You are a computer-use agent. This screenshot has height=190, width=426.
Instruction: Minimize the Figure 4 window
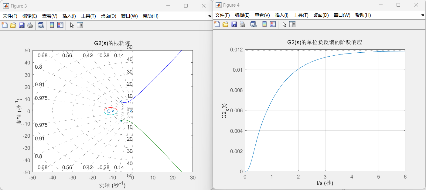point(381,5)
